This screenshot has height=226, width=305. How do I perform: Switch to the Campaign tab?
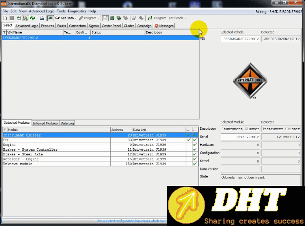[x=144, y=26]
